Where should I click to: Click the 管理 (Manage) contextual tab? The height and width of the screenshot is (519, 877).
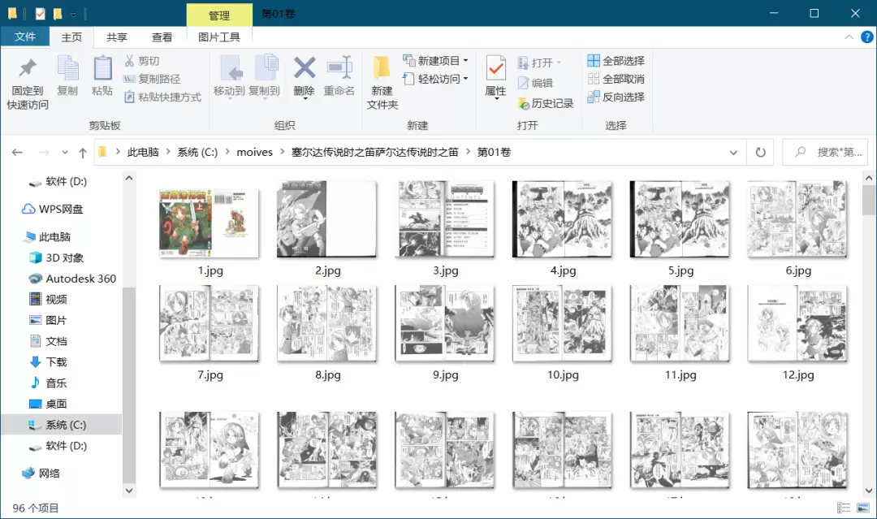219,15
